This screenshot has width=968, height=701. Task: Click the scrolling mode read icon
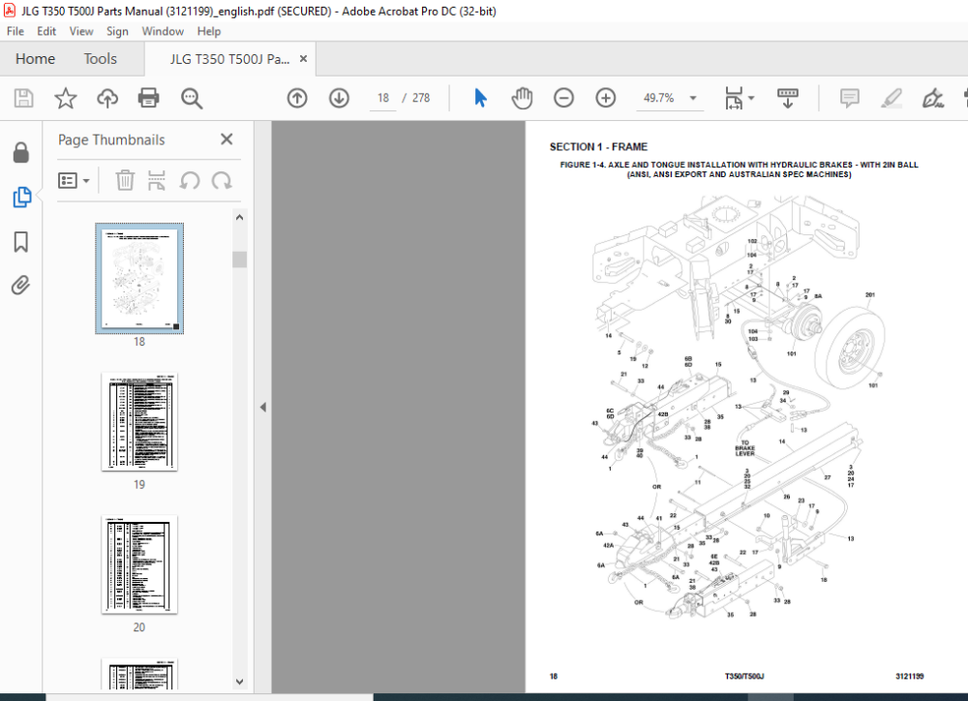pyautogui.click(x=787, y=98)
